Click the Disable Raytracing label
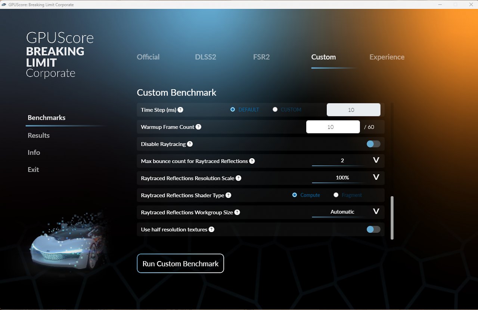 click(163, 144)
